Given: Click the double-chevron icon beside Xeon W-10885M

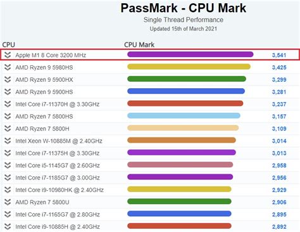Looking at the screenshot, I should coord(8,141).
